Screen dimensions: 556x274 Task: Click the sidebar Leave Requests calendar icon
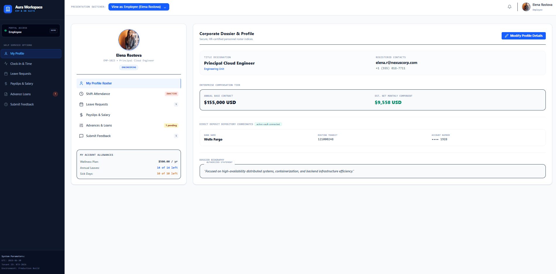tap(6, 74)
